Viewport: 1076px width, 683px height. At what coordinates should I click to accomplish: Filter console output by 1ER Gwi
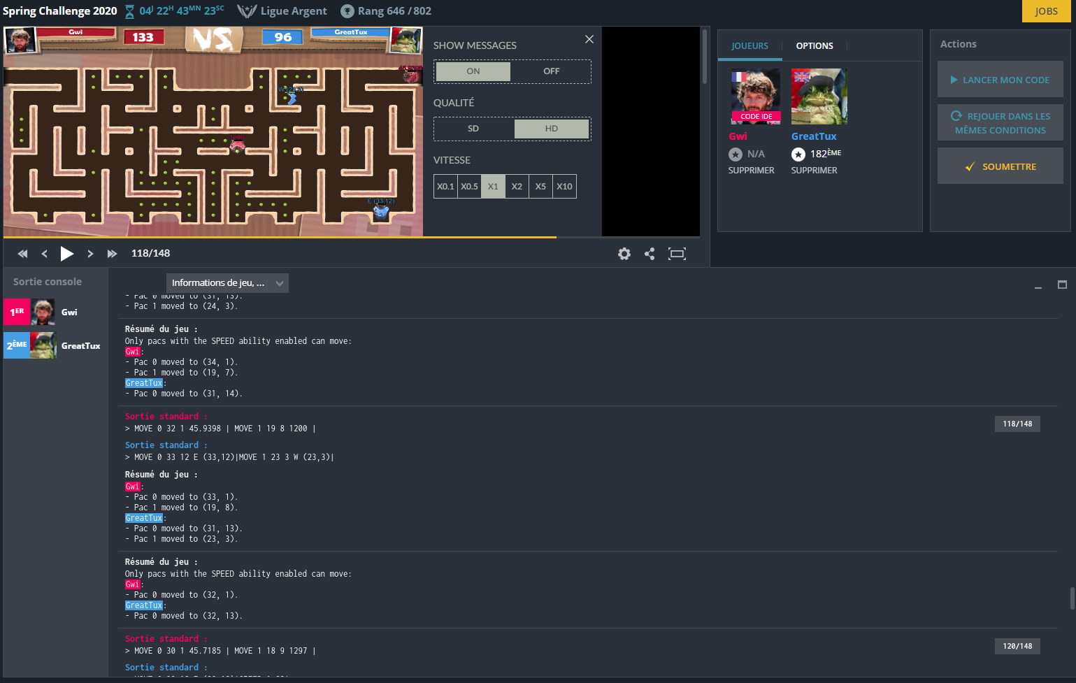56,312
